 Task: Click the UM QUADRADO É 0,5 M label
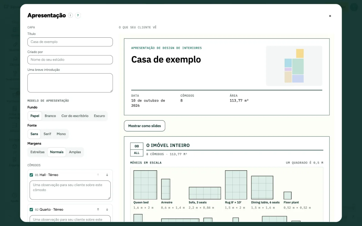tap(304, 163)
